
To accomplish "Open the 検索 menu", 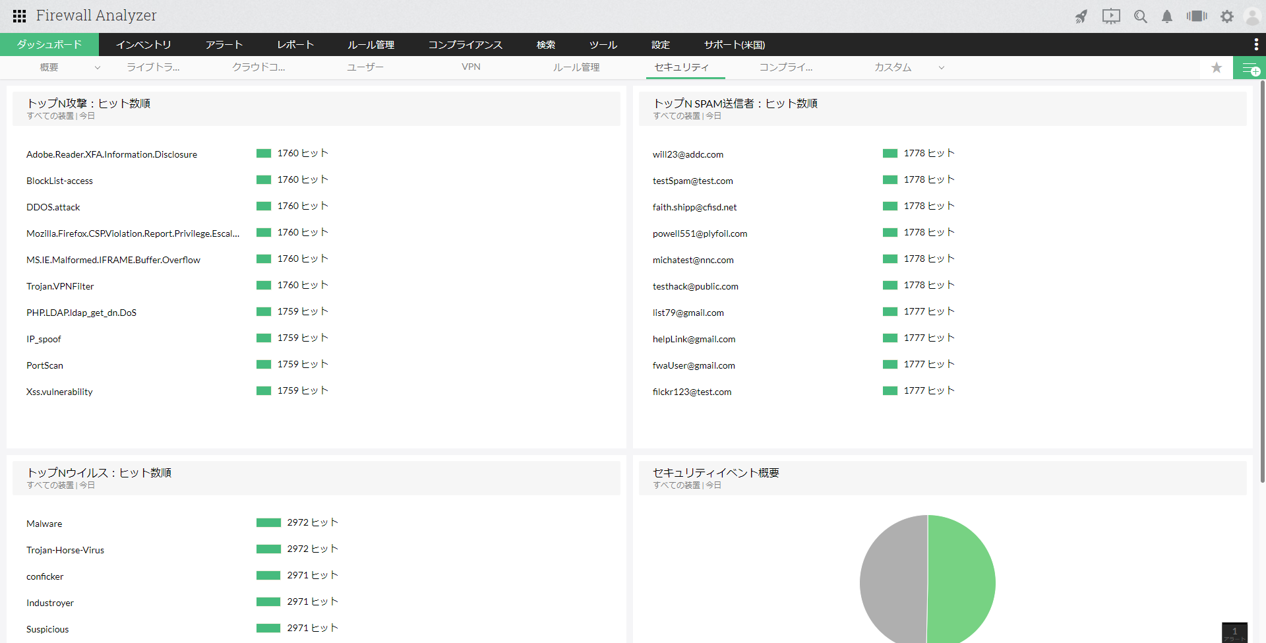I will point(546,44).
